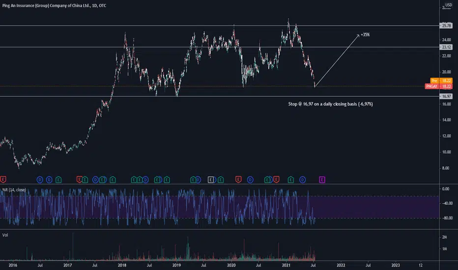Click the 8.00 price scale value

[446, 168]
